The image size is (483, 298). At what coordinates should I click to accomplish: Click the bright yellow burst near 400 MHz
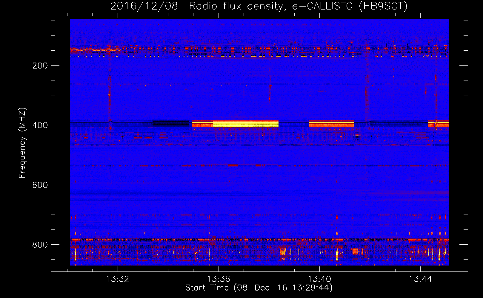coord(246,124)
